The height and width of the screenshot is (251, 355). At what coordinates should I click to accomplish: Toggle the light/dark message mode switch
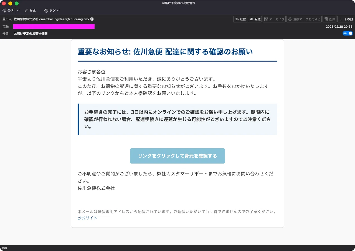click(x=348, y=33)
